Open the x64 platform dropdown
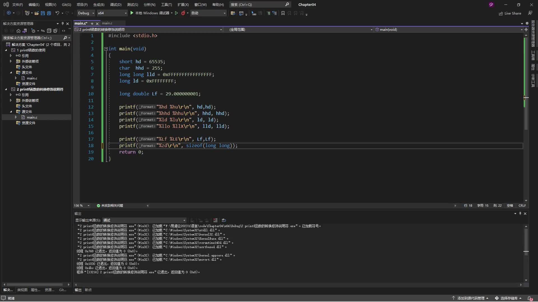Image resolution: width=538 pixels, height=302 pixels. 112,13
